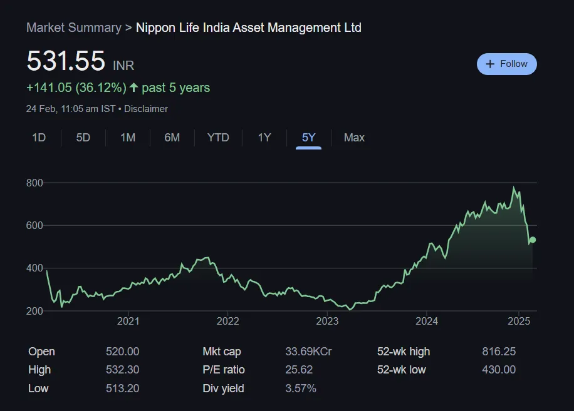Click the Div yield value 3.57%

[301, 388]
